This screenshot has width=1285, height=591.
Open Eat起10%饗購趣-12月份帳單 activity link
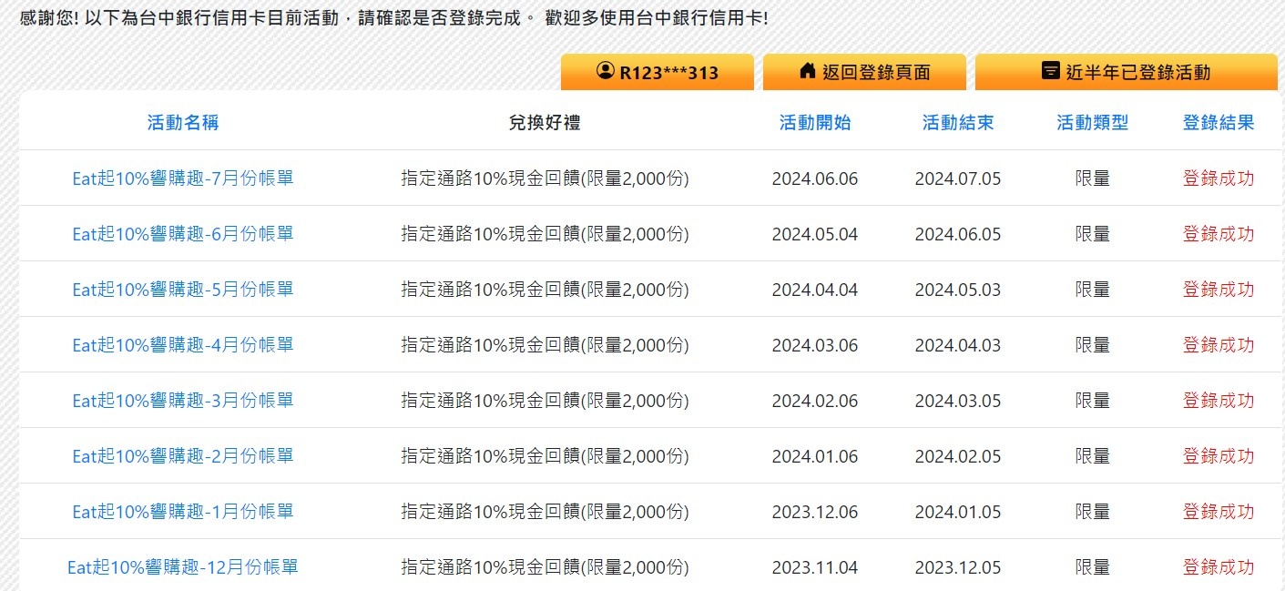[183, 567]
